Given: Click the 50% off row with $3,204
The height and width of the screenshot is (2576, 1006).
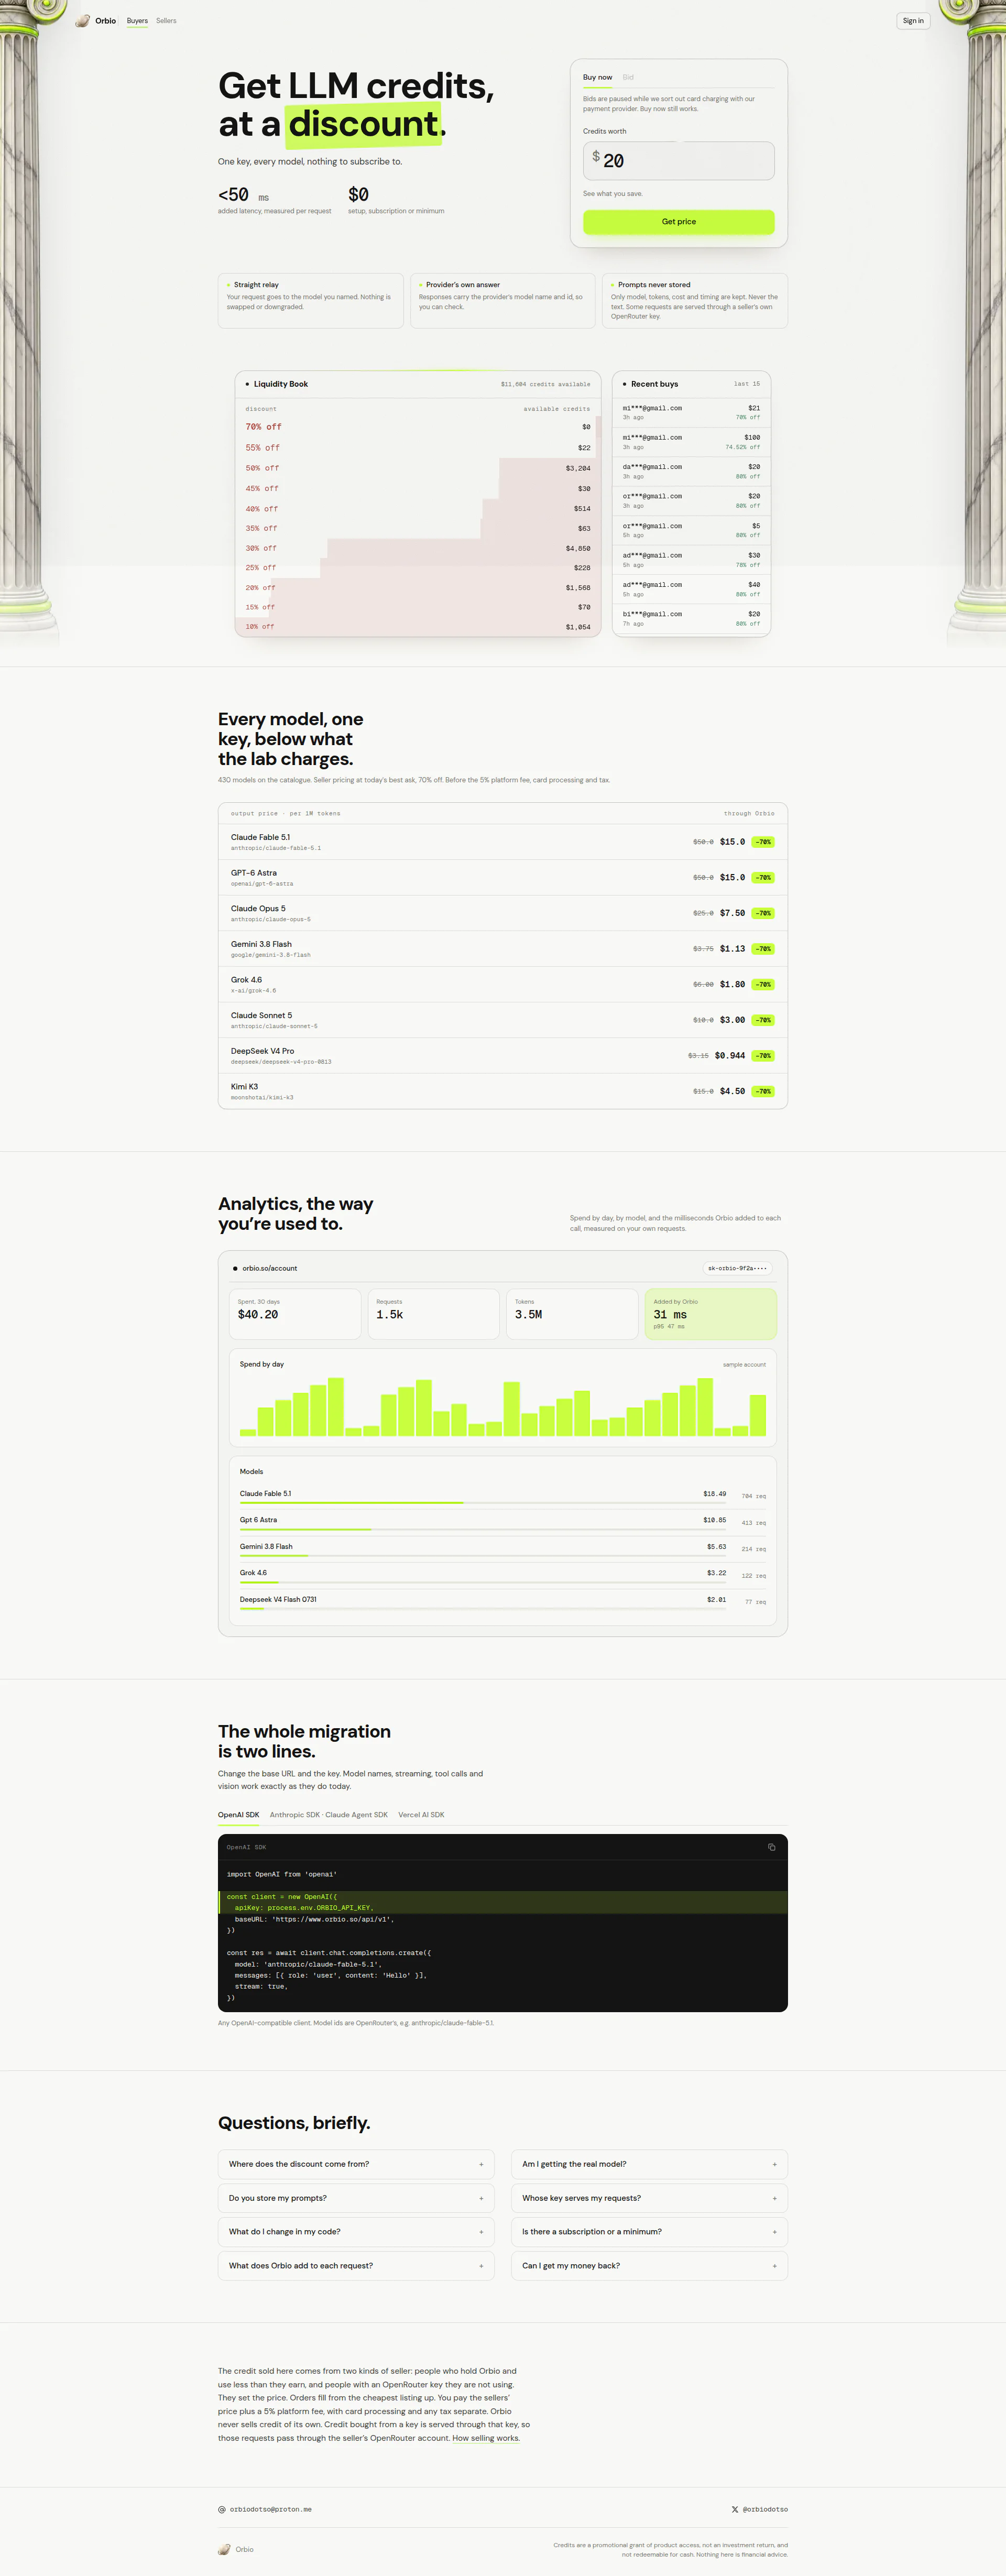Looking at the screenshot, I should click(418, 468).
